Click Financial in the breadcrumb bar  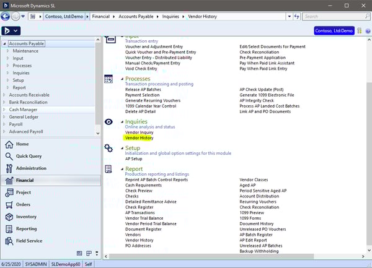point(101,17)
